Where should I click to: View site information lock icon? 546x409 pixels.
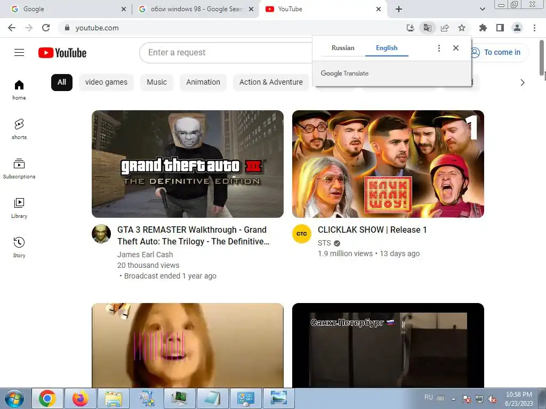pyautogui.click(x=67, y=28)
